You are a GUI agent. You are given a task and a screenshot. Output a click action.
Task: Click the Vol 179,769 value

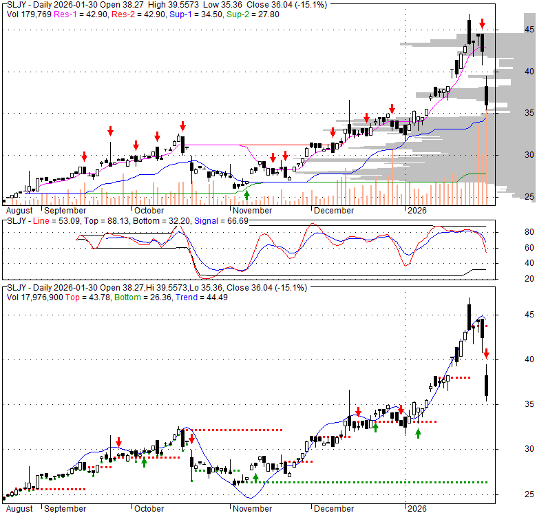coord(29,14)
